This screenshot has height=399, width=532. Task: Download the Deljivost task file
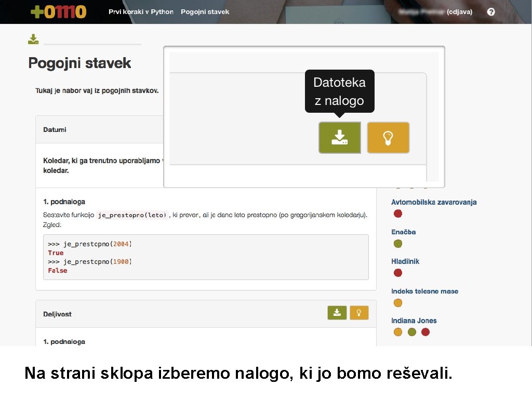click(337, 312)
